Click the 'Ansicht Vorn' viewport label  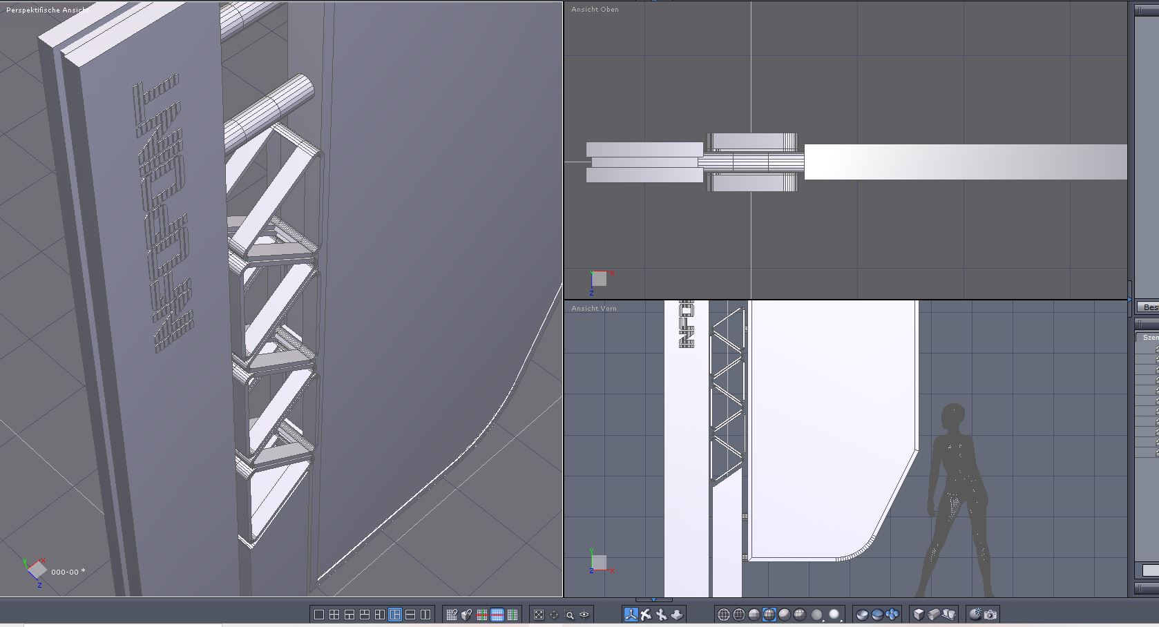(x=593, y=309)
